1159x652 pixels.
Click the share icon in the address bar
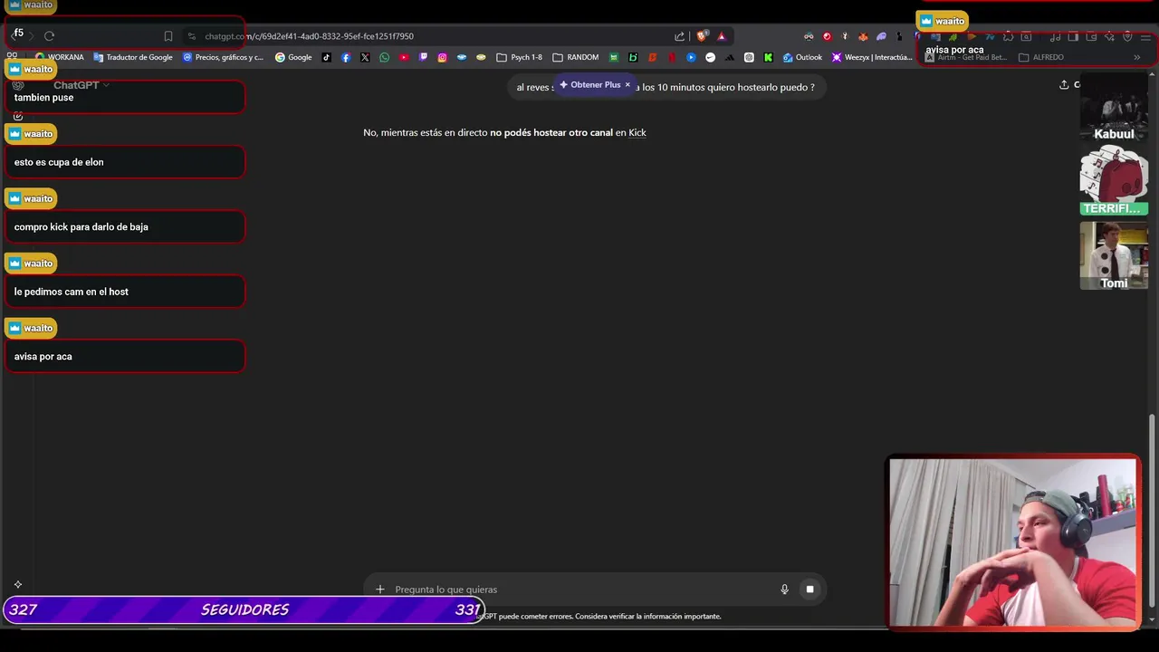[679, 36]
